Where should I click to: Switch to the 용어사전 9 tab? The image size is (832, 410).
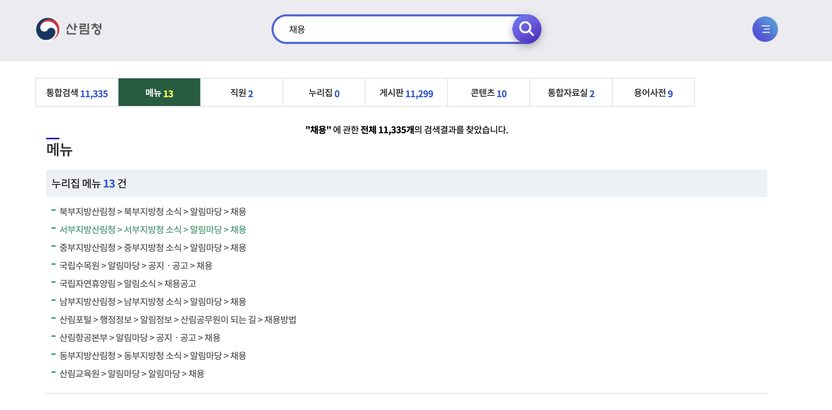click(x=653, y=93)
